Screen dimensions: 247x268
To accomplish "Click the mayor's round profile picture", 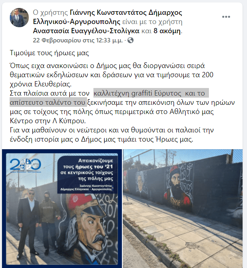I will pyautogui.click(x=19, y=18).
